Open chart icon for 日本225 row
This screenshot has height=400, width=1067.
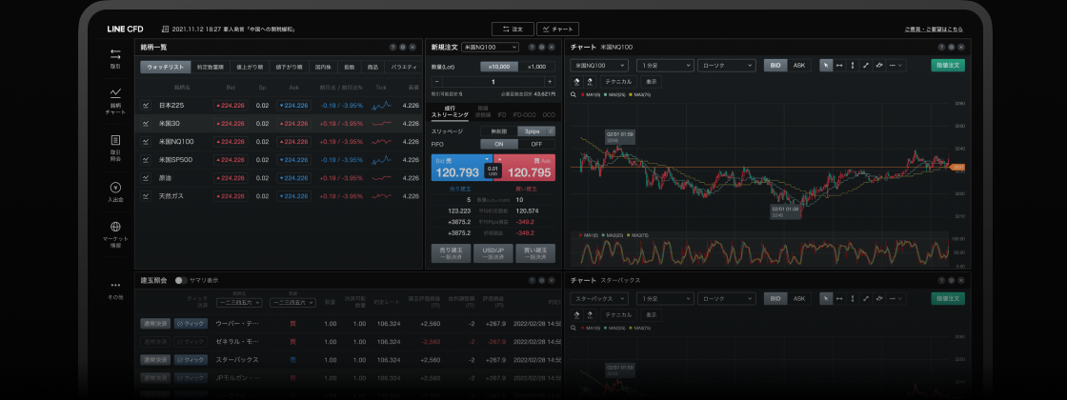coord(146,106)
